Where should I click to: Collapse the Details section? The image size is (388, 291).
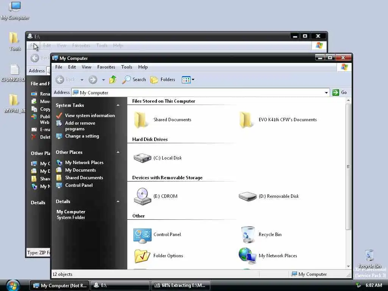(118, 202)
